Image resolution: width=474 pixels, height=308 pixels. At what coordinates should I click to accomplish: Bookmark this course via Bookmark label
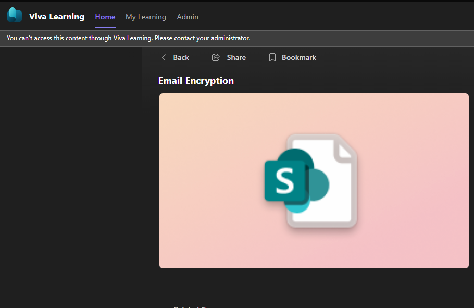tap(298, 57)
